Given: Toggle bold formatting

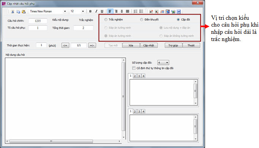Looking at the screenshot, I should click(x=90, y=11).
